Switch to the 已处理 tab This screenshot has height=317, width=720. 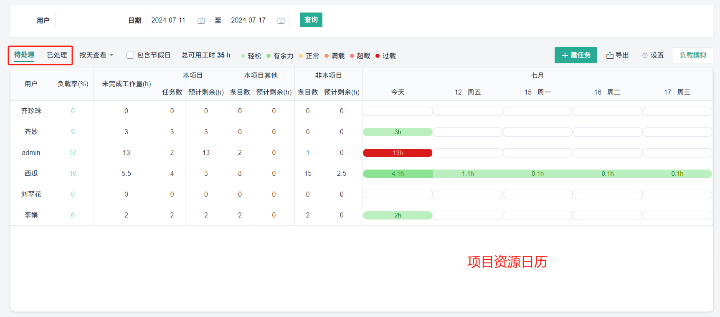click(57, 55)
